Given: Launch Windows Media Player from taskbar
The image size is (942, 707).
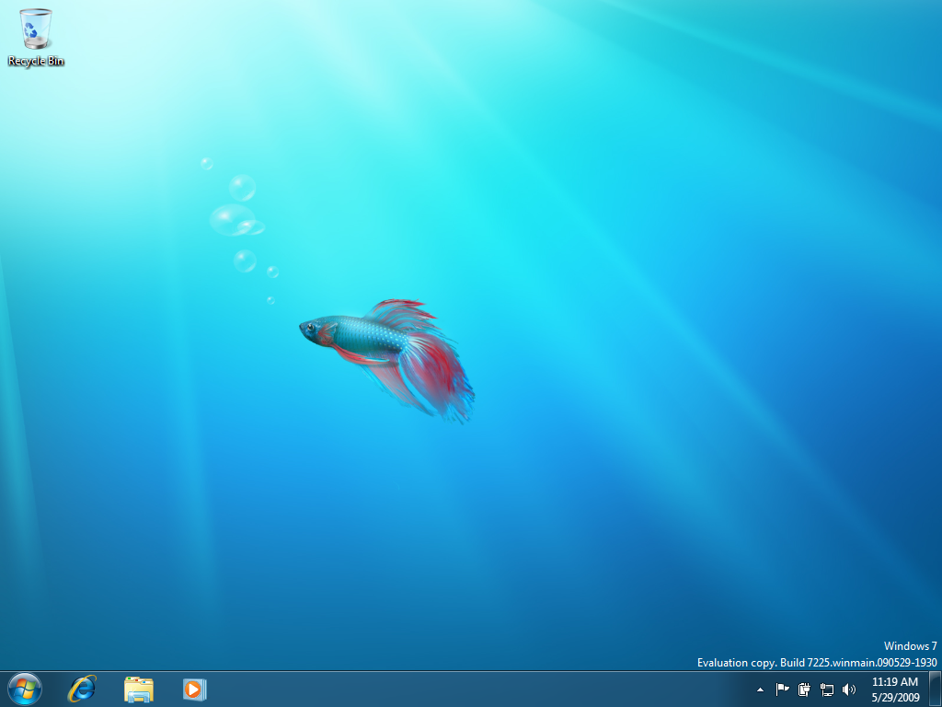Looking at the screenshot, I should pos(194,689).
